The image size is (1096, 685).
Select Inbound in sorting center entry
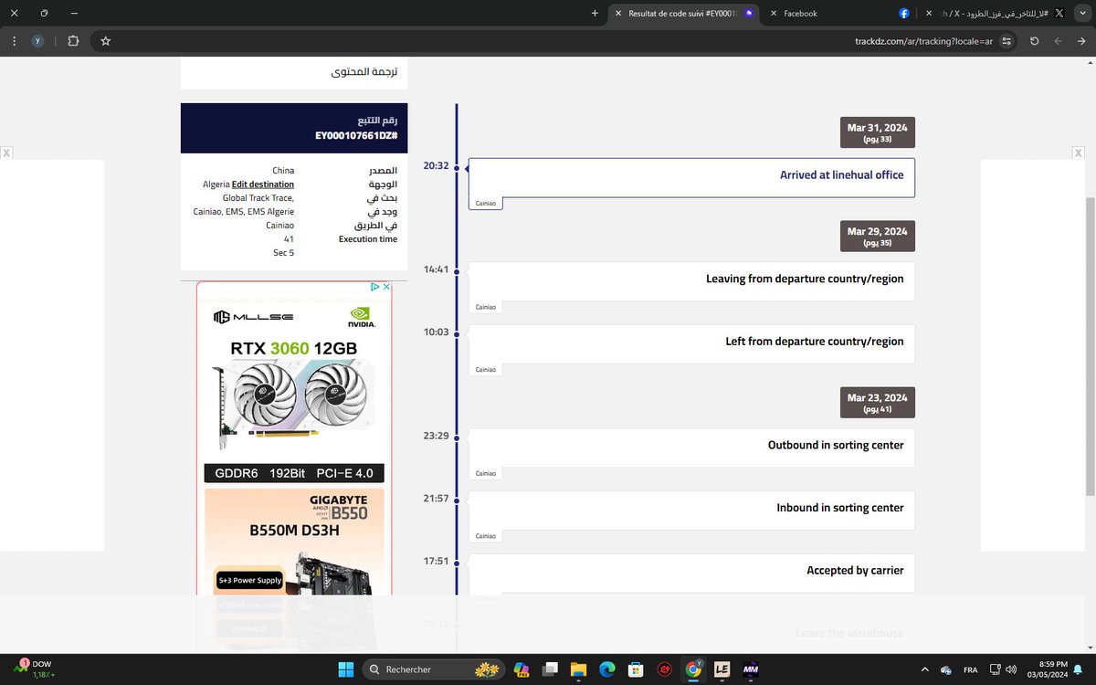click(691, 511)
